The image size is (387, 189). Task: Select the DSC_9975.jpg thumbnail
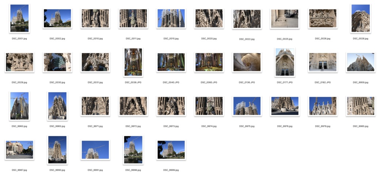pos(247,106)
